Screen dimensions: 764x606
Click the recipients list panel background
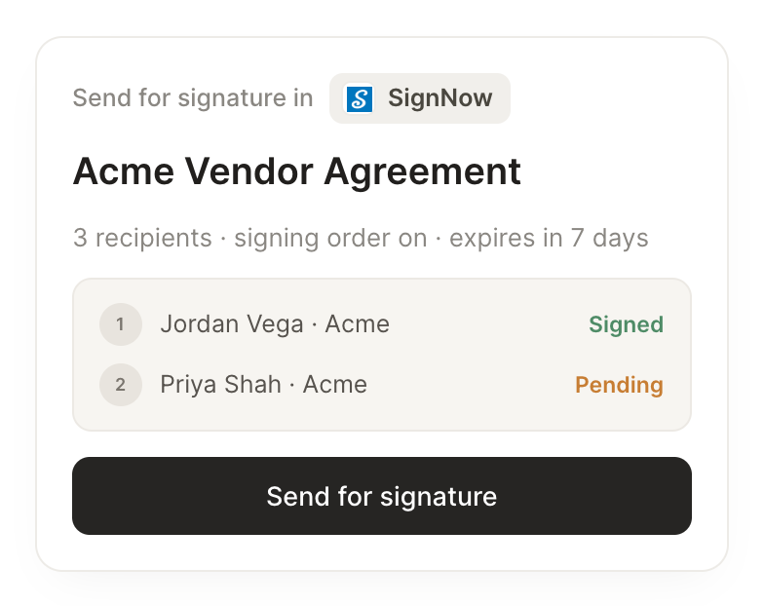pyautogui.click(x=382, y=355)
